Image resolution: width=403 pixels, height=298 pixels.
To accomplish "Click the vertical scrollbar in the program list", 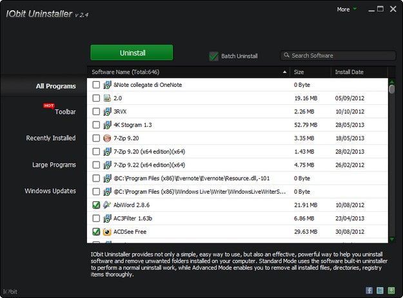I will pos(391,161).
